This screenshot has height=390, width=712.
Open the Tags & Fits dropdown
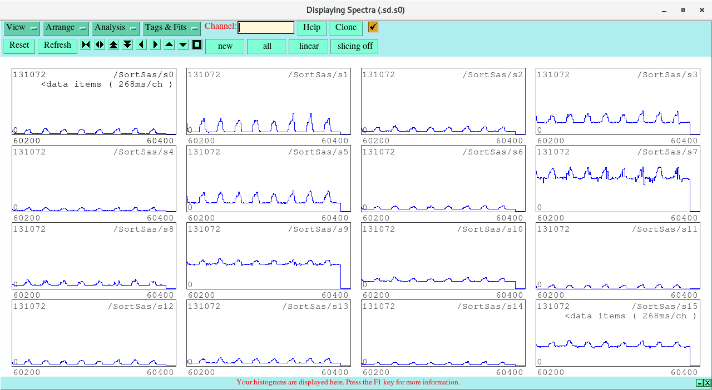(x=171, y=28)
